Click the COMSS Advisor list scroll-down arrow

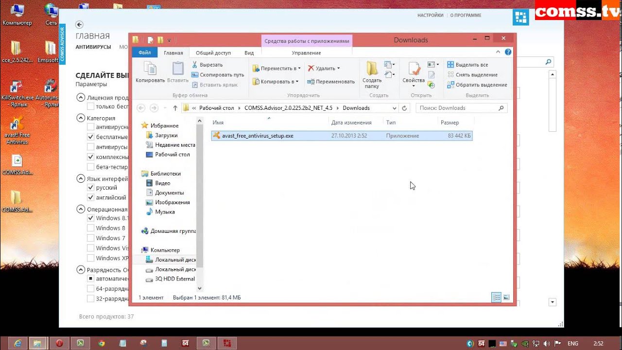(552, 302)
